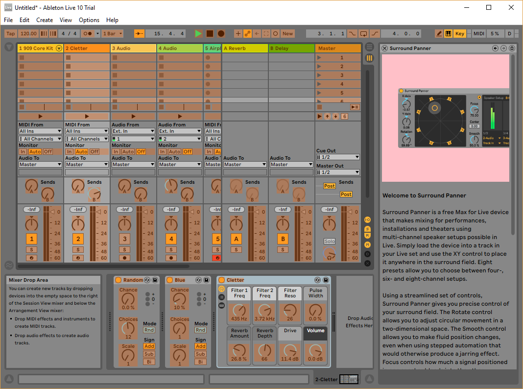Open the View menu
The height and width of the screenshot is (389, 523).
click(x=66, y=20)
